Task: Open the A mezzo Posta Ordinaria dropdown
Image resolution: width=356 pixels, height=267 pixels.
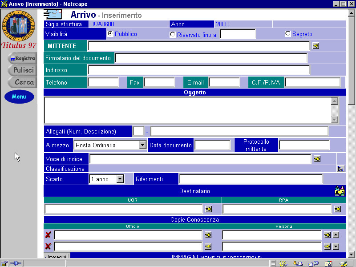Action: click(x=142, y=145)
